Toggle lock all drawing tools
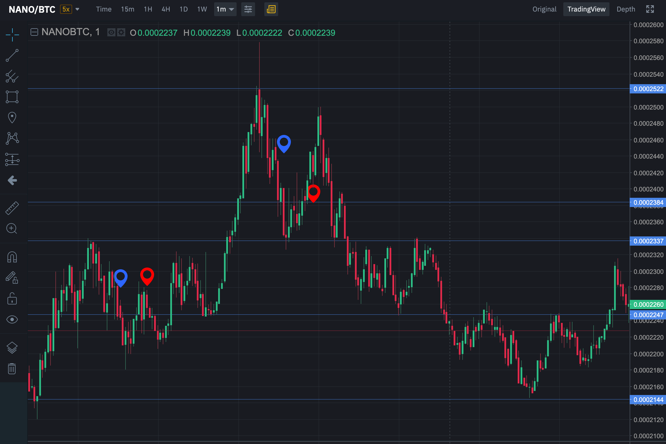 point(12,299)
